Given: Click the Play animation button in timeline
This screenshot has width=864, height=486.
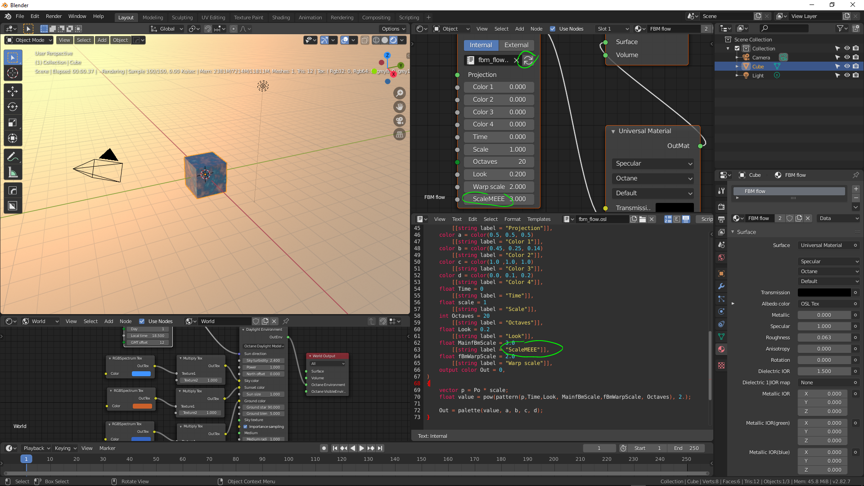Looking at the screenshot, I should 361,448.
